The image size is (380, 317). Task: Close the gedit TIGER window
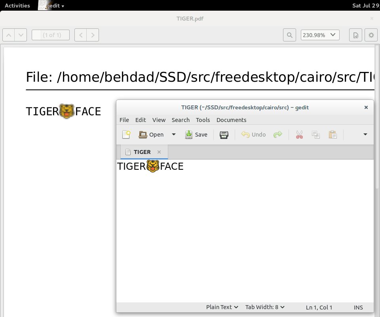(366, 107)
